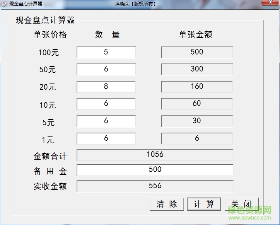Click the 计算 button to calculate
The width and height of the screenshot is (280, 225).
click(x=204, y=204)
